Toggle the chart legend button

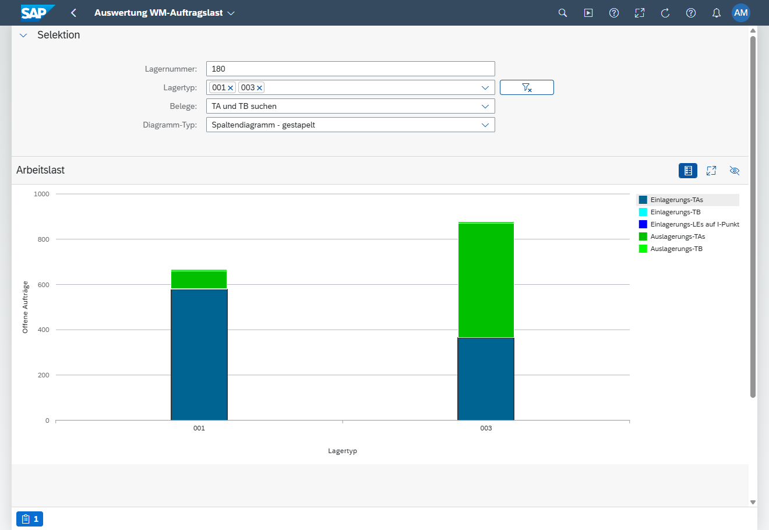point(688,171)
